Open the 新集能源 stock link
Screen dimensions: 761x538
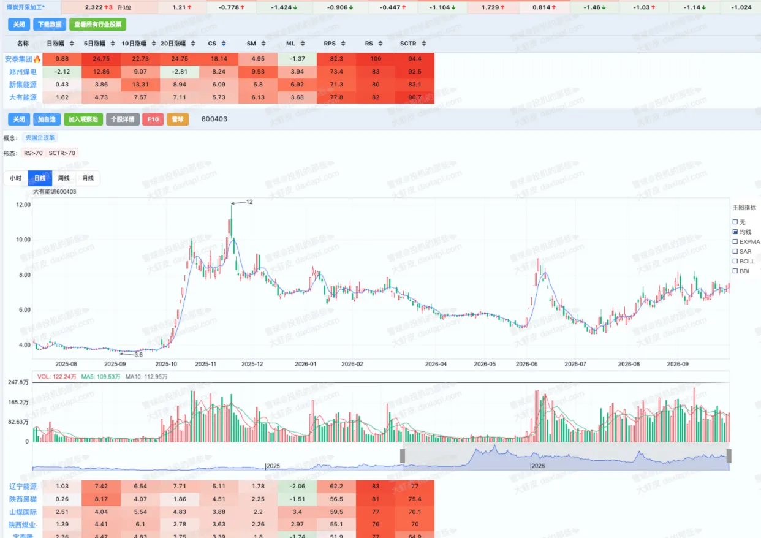point(23,85)
